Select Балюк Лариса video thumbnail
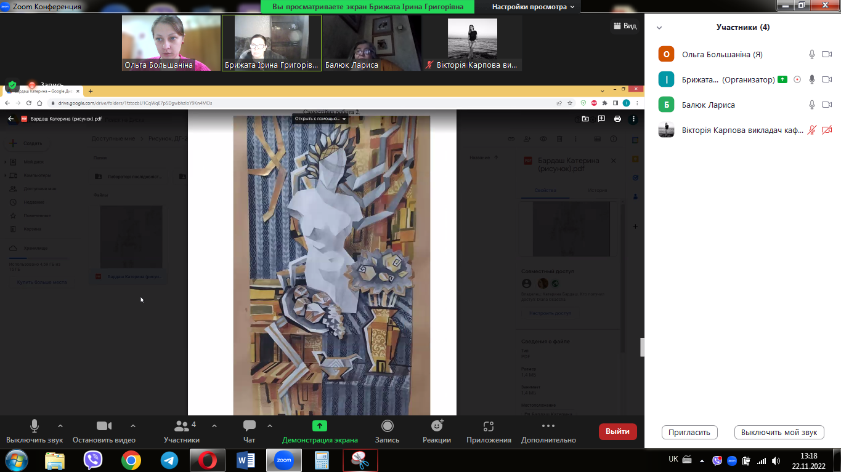 point(372,42)
